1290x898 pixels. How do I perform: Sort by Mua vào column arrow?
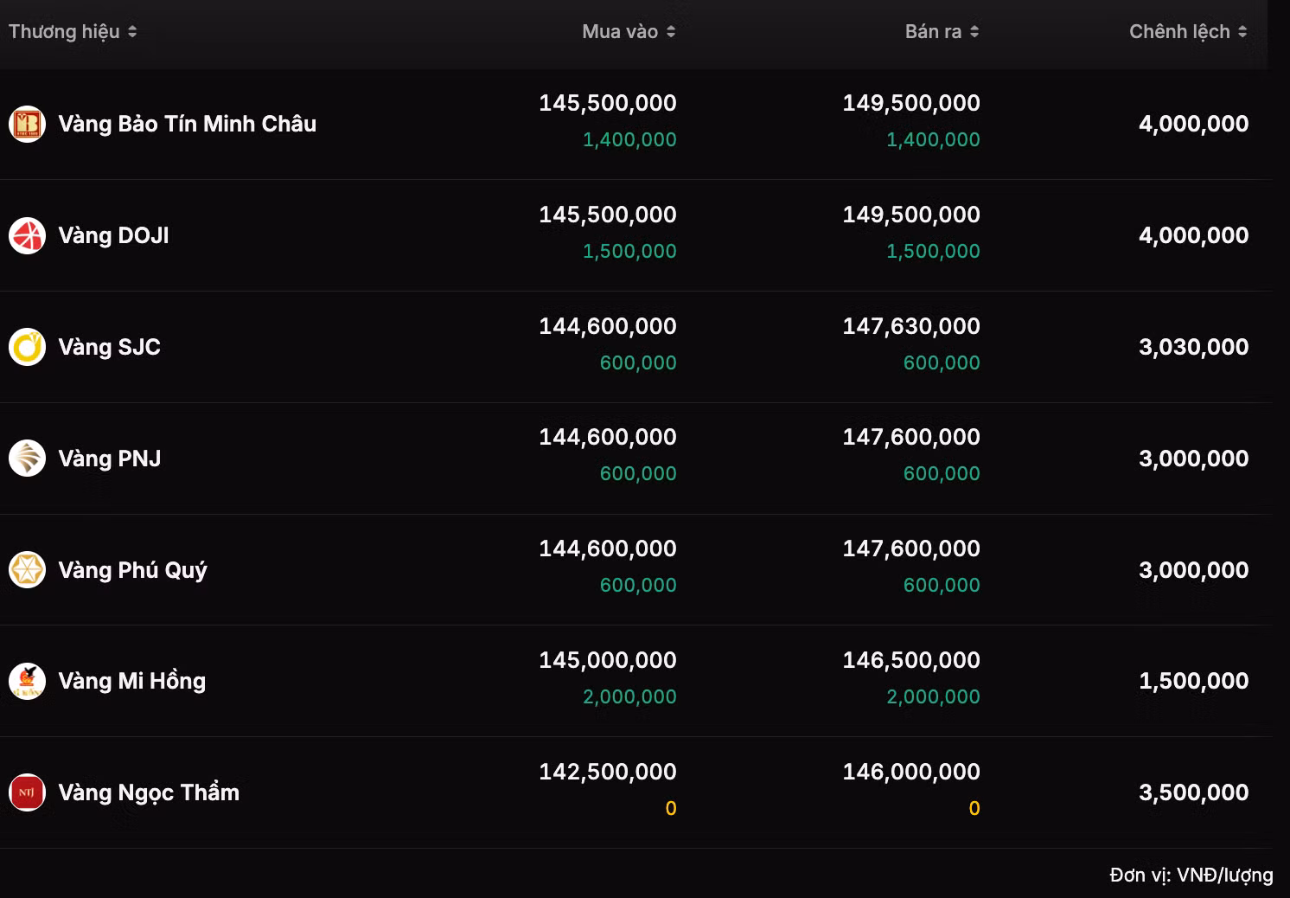(x=671, y=32)
